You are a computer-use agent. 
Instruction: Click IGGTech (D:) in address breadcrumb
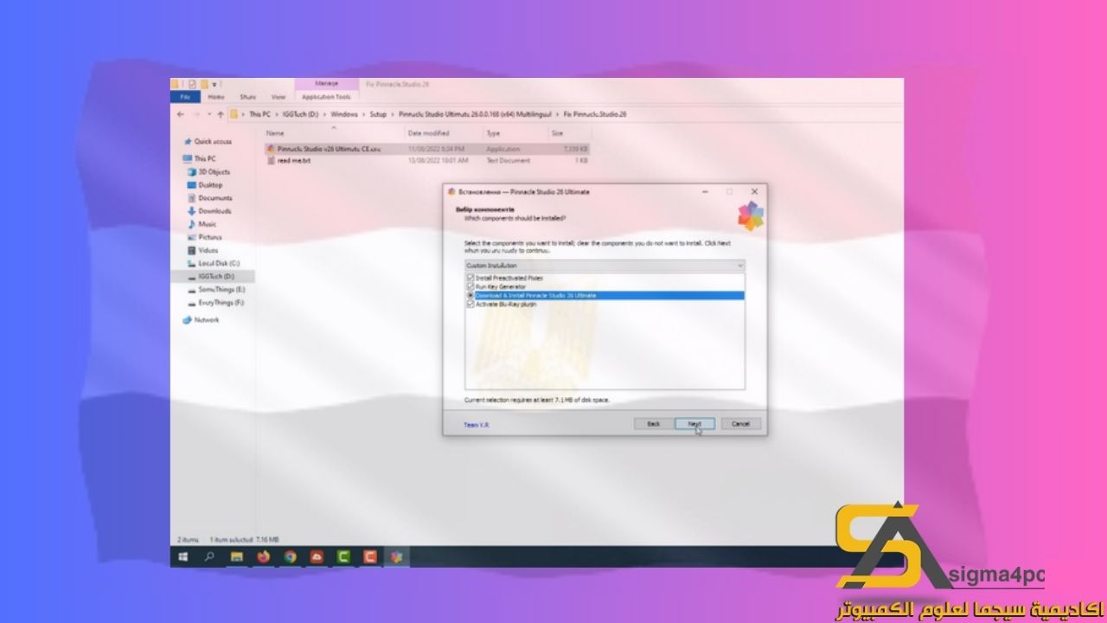tap(302, 114)
